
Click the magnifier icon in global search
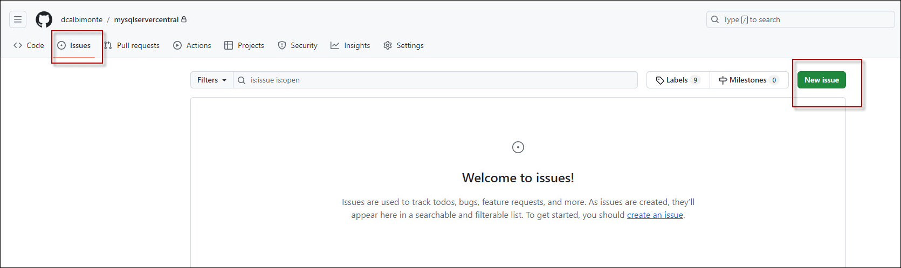tap(715, 20)
